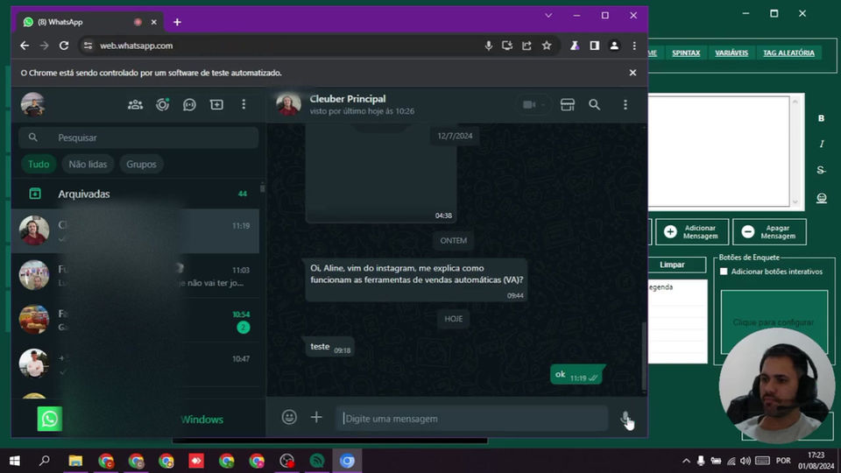
Task: Open Cleuber Principal contact photo
Action: 288,104
